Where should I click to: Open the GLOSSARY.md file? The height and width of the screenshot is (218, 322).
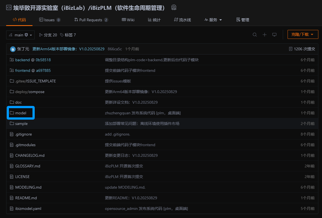28,166
